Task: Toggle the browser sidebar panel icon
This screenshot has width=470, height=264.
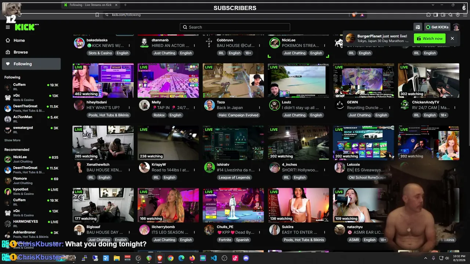Action: pyautogui.click(x=435, y=15)
